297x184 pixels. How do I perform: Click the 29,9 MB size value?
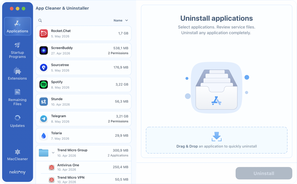tap(122, 136)
